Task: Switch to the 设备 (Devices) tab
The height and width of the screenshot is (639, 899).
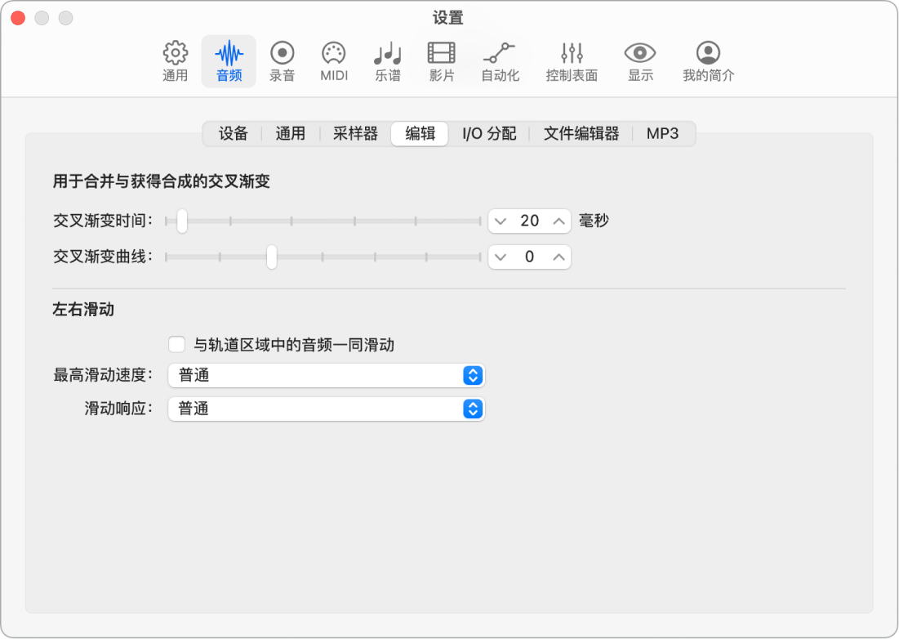Action: point(231,133)
